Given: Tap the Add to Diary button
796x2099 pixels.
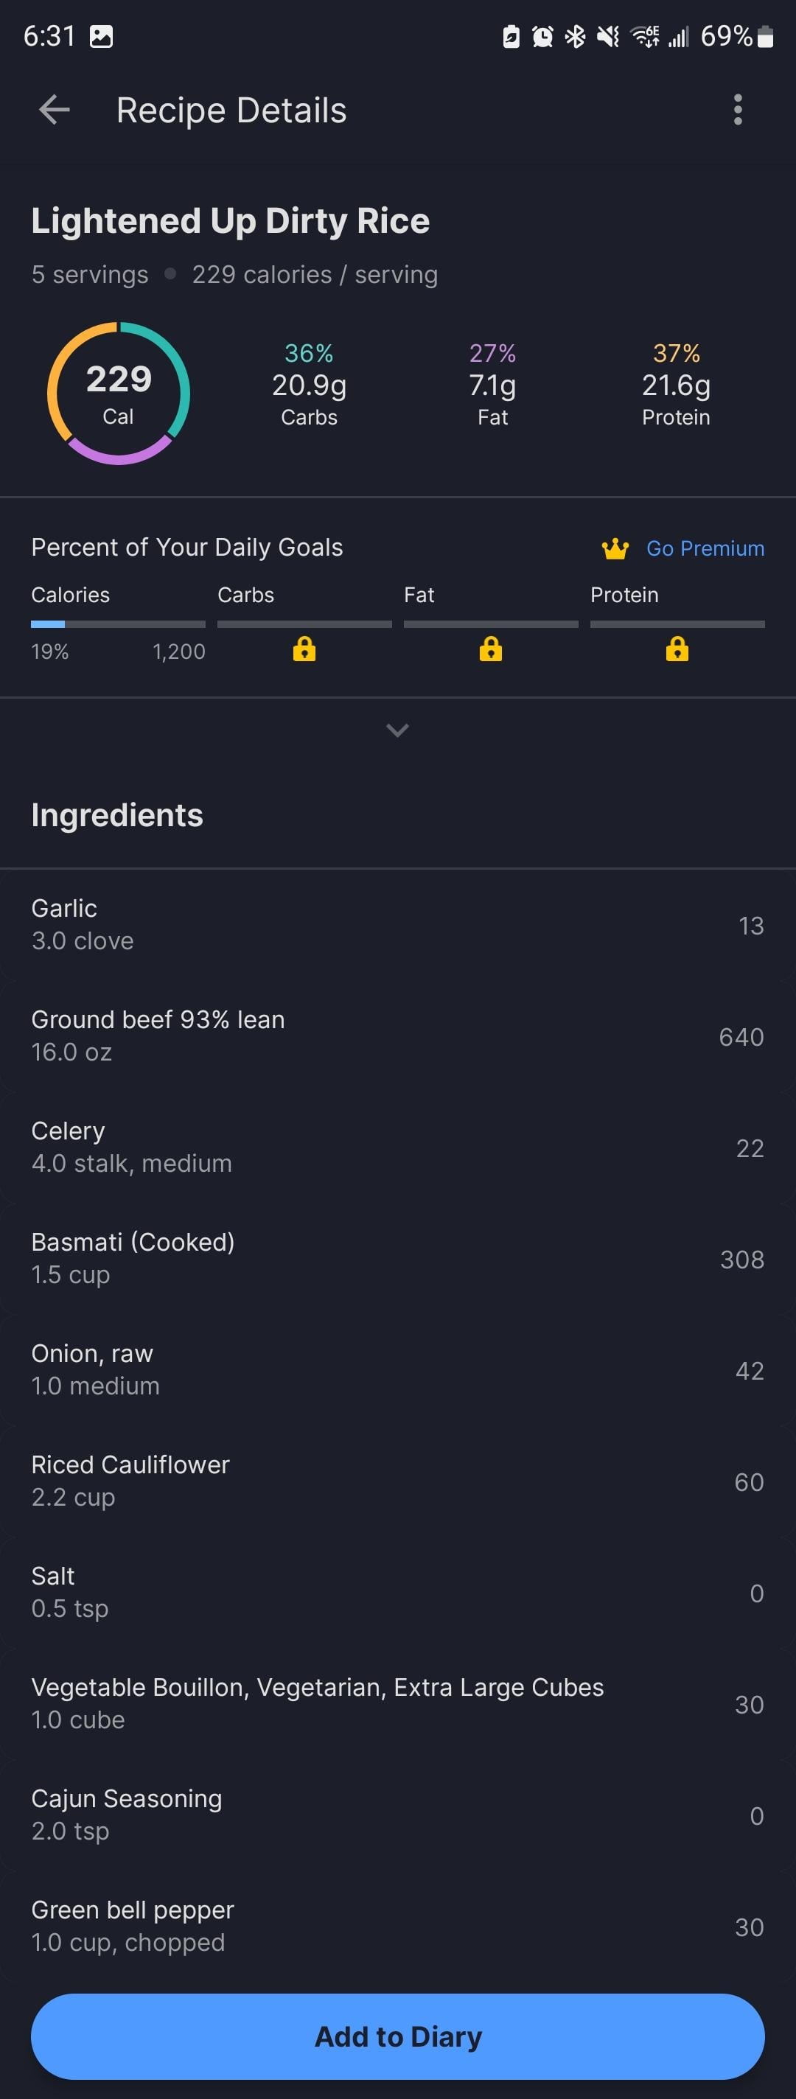Looking at the screenshot, I should click(x=397, y=2036).
